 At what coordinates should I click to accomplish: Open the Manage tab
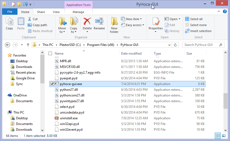coord(78,12)
